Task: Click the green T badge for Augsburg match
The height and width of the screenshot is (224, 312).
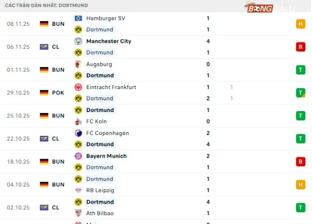Action: click(x=300, y=70)
